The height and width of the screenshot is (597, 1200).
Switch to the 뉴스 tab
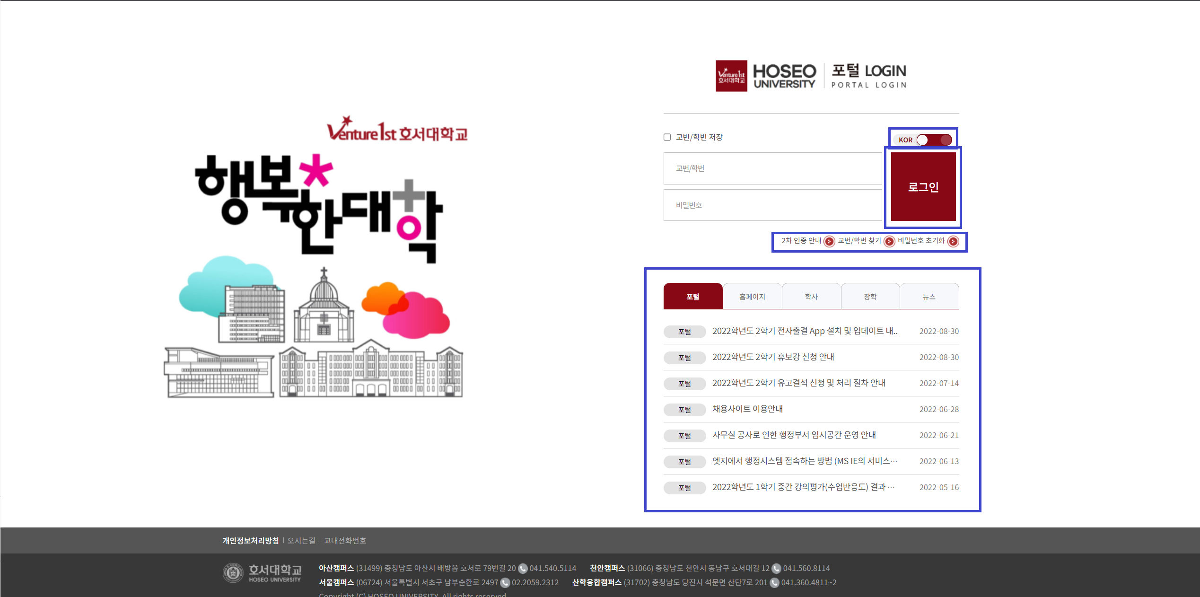tap(929, 297)
